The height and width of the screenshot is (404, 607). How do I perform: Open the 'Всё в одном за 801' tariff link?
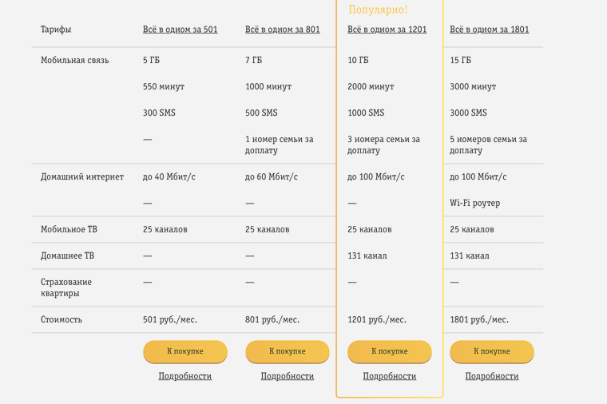282,30
